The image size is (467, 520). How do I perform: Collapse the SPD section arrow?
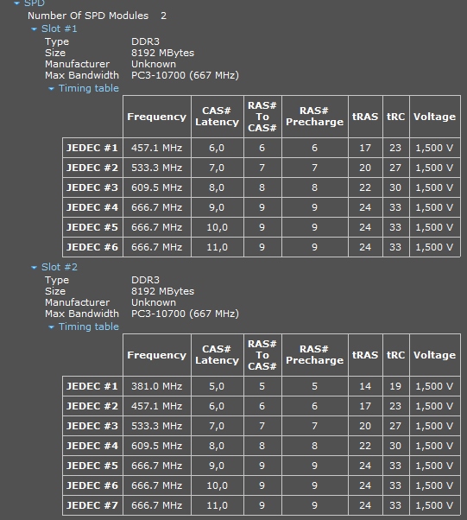point(17,3)
